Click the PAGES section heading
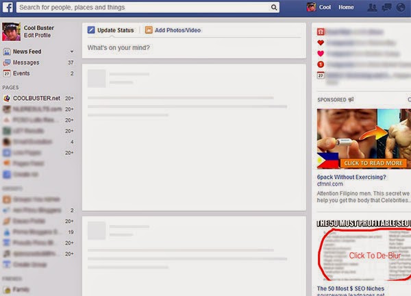Screen dimensions: 411x296 10,88
